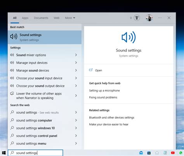Viewport: 184px width, 156px height.
Task: Open 'Setting up a microphone' help link
Action: 104,90
